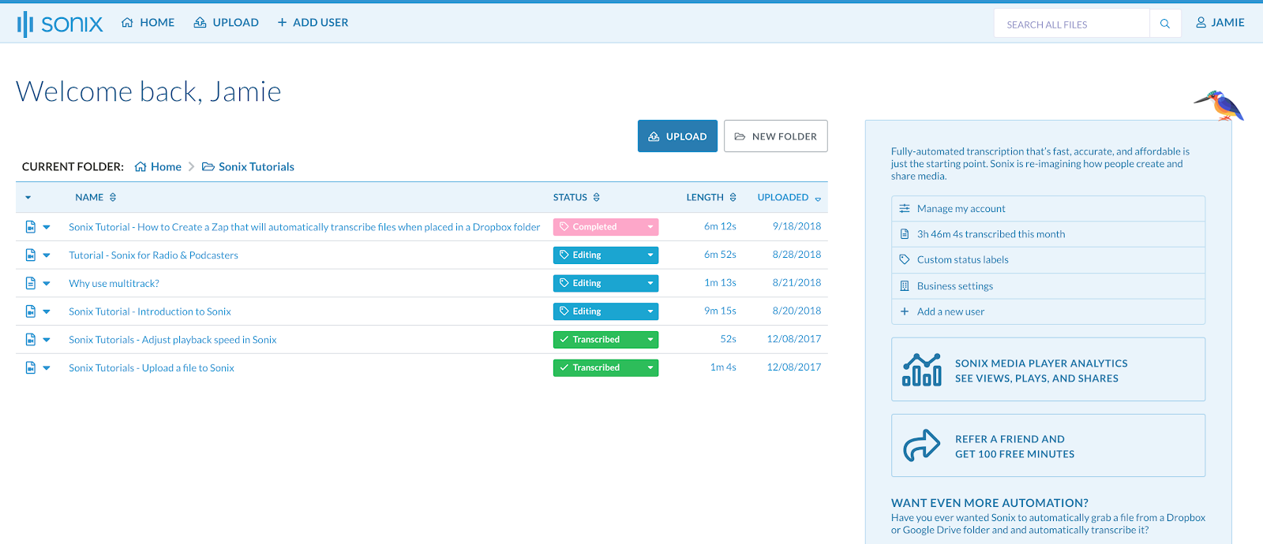Focus the Search All Files field
The width and height of the screenshot is (1263, 544).
tap(1072, 24)
